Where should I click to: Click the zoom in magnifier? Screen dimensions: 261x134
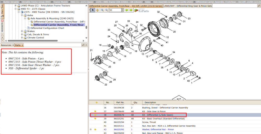102,10
